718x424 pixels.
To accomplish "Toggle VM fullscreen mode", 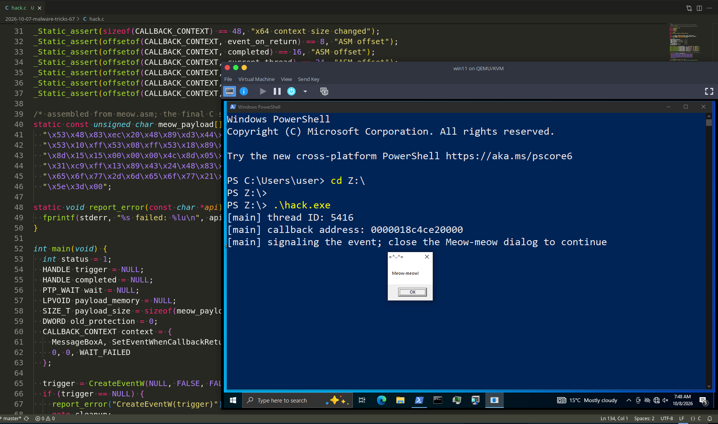I will pos(709,91).
